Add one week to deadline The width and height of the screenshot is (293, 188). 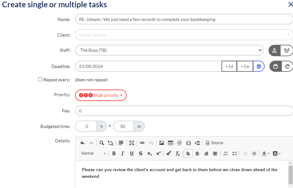[x=245, y=66]
